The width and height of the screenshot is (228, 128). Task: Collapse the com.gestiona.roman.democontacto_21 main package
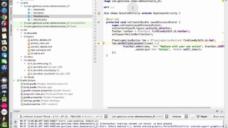21,6
